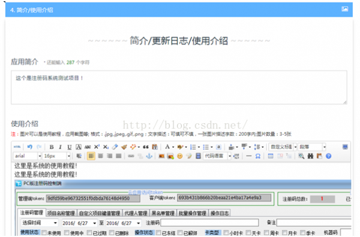Apply italic formatting in the editor
Screen dimensions: 360x237
click(60, 147)
